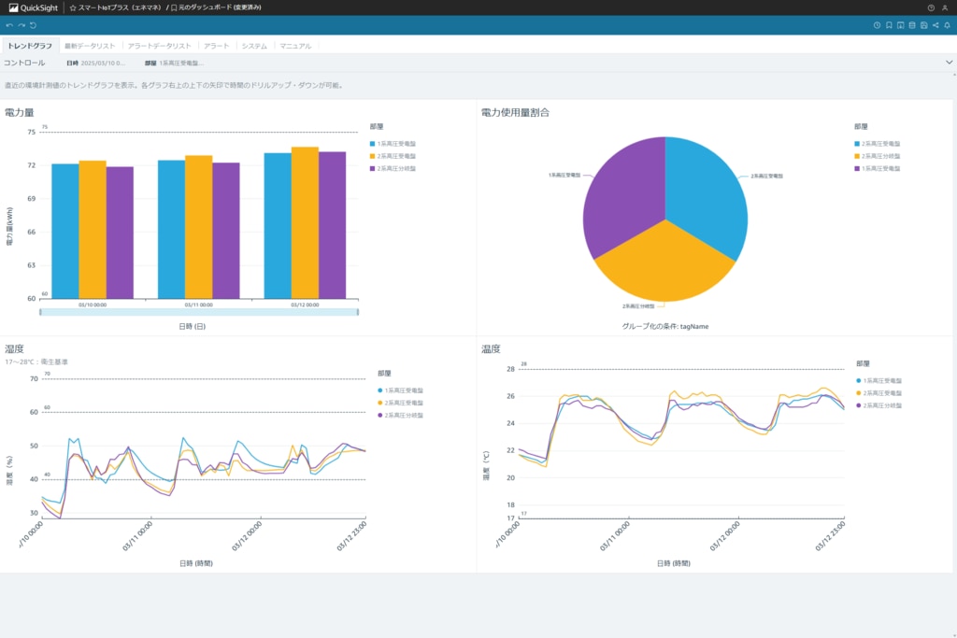
Task: Favorite the dashboard with the star icon
Action: [x=73, y=7]
